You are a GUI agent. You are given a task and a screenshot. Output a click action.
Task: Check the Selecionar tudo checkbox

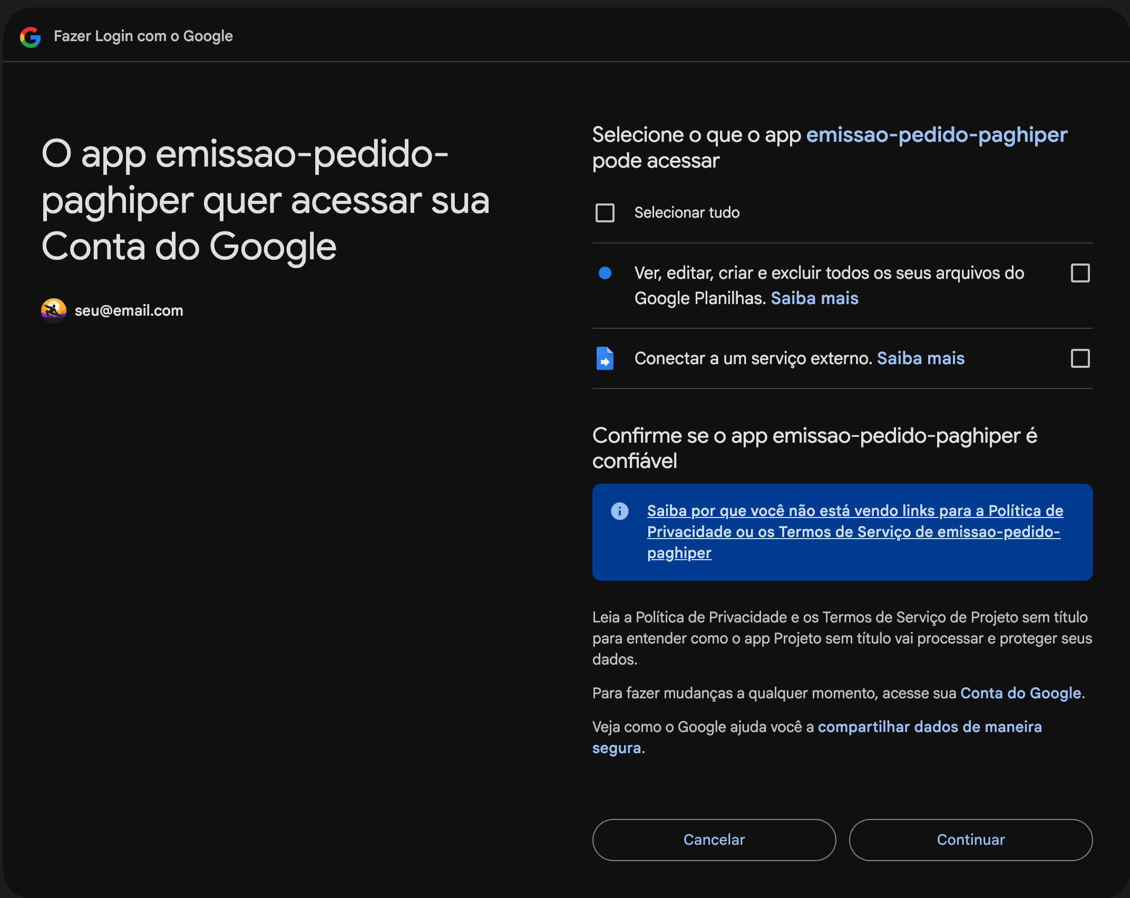click(605, 213)
